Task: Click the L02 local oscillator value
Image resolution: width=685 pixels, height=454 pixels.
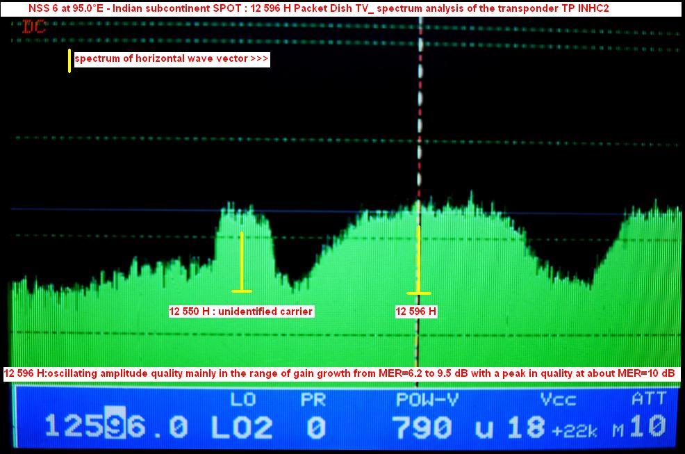Action: click(x=242, y=427)
